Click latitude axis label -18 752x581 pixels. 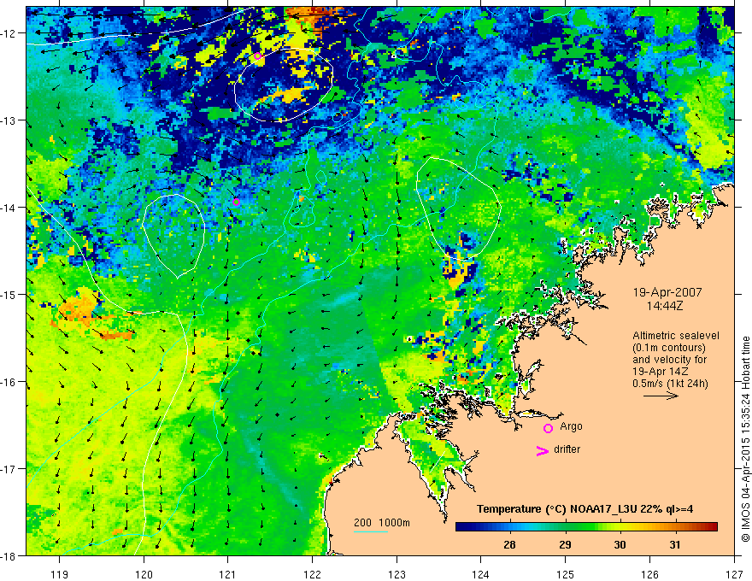[x=9, y=556]
